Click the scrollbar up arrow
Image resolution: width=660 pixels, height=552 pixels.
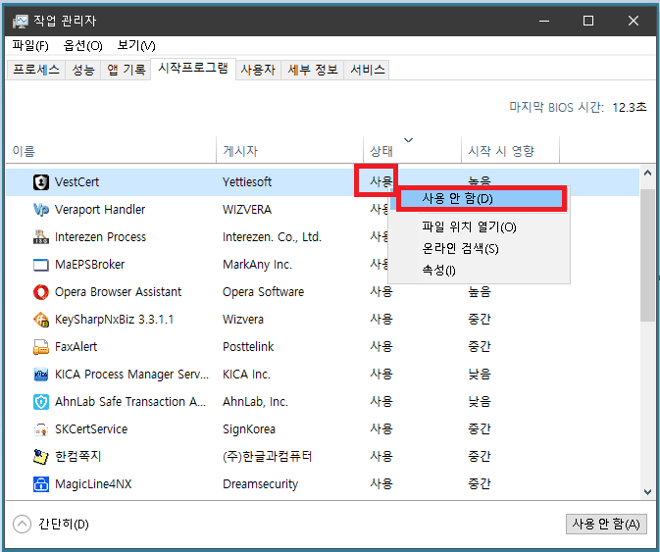coord(647,173)
